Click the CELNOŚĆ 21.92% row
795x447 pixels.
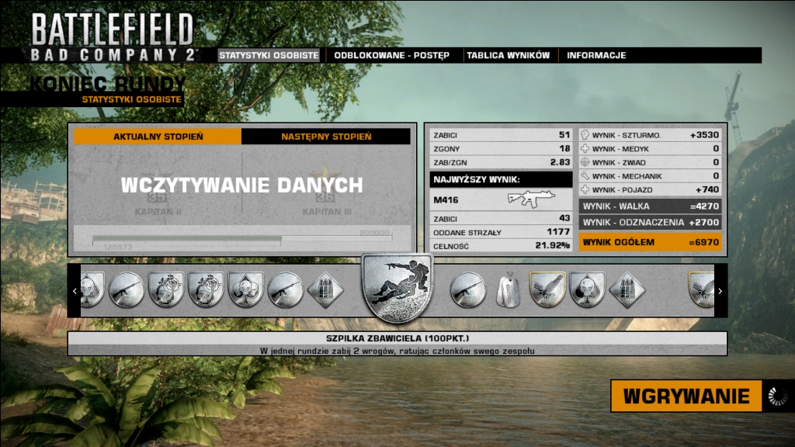pos(501,246)
